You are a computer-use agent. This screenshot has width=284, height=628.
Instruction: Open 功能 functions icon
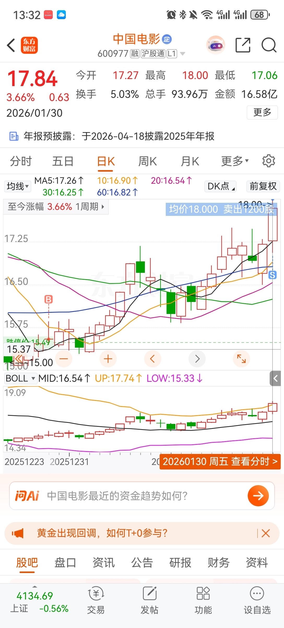click(x=203, y=601)
